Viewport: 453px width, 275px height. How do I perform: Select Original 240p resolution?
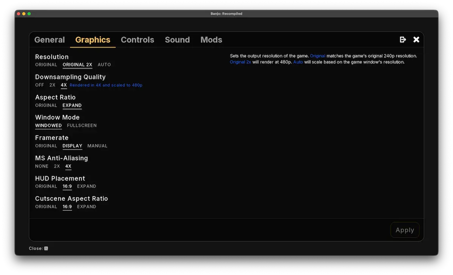pyautogui.click(x=46, y=65)
